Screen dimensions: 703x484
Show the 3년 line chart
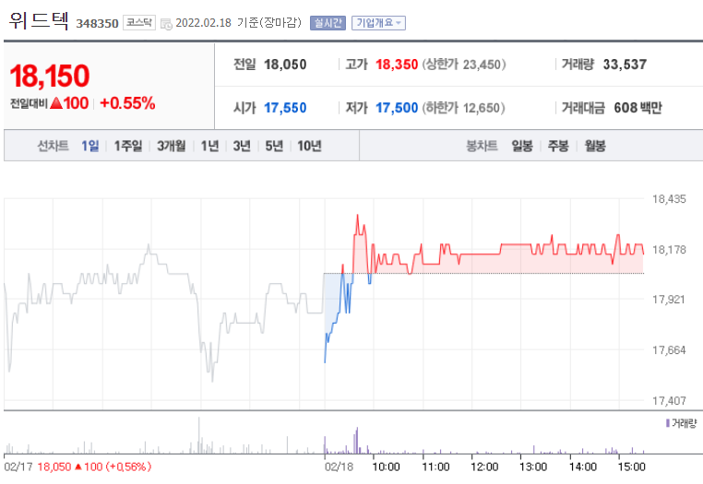[242, 146]
